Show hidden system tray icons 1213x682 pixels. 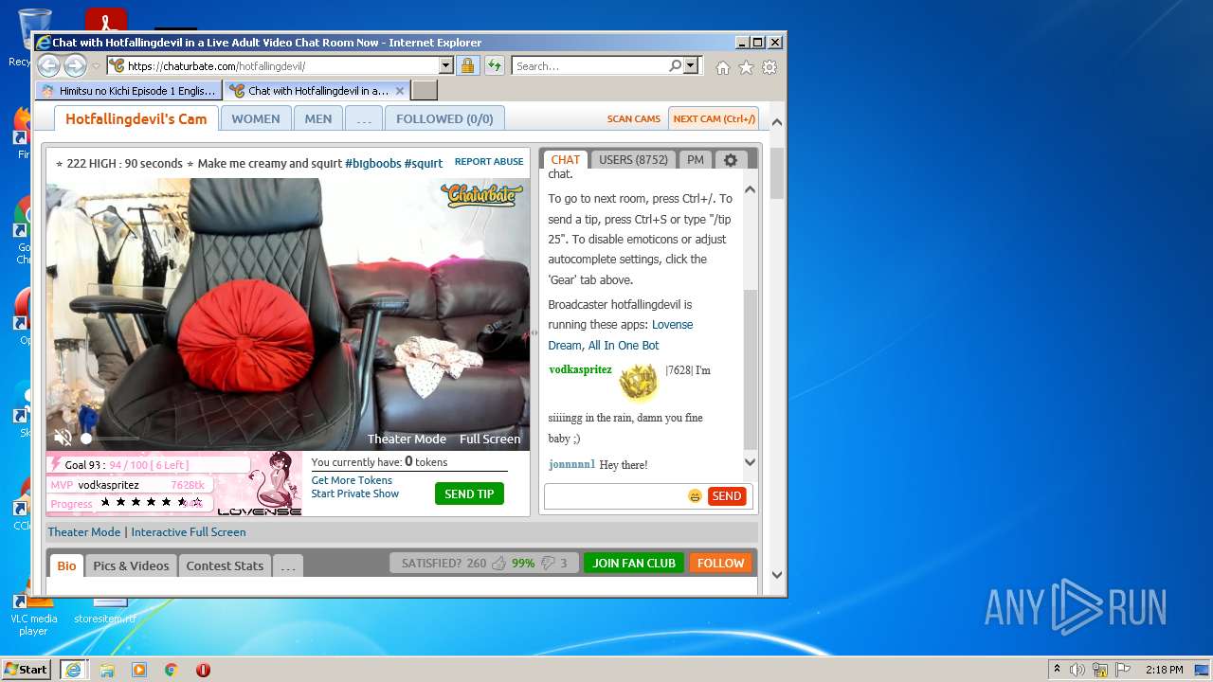coord(1057,670)
